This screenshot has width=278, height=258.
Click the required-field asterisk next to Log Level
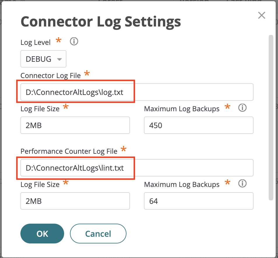point(58,41)
